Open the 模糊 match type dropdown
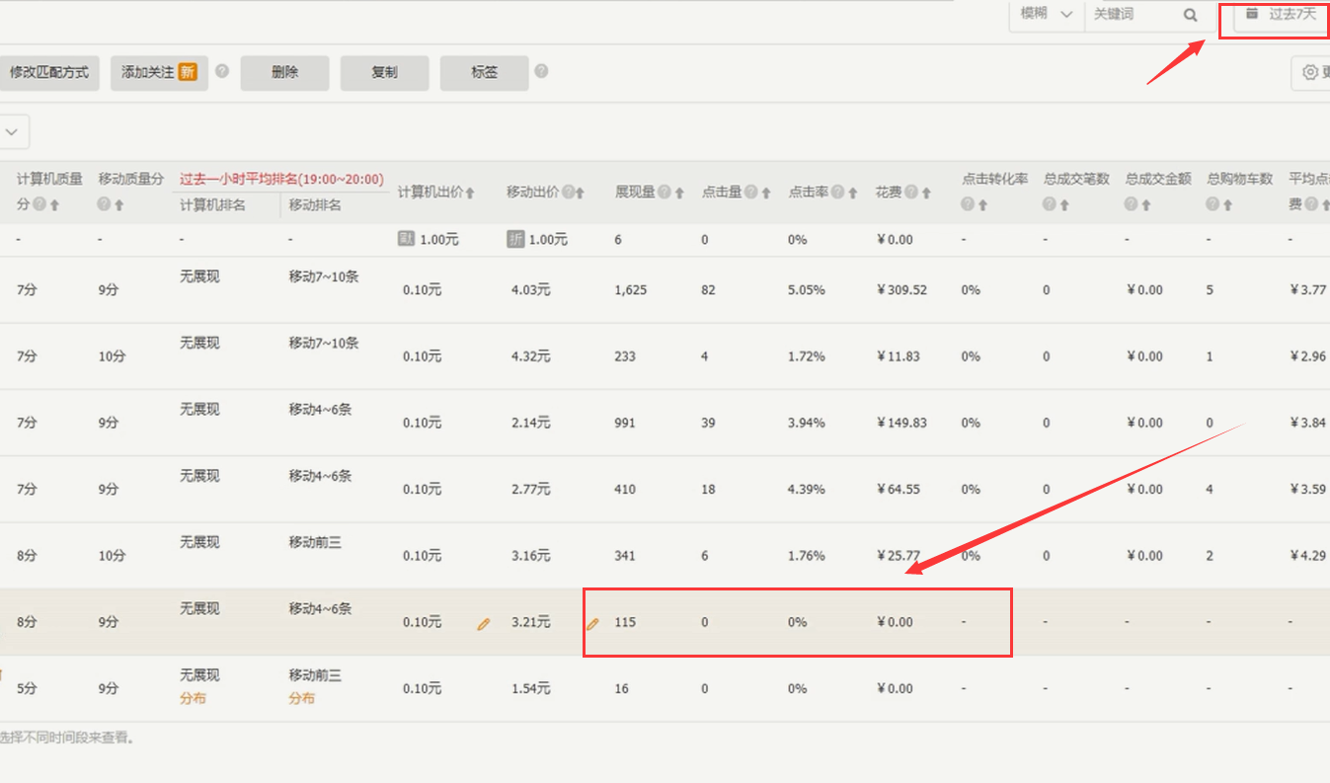Screen dimensions: 1330x783 [x=1046, y=14]
